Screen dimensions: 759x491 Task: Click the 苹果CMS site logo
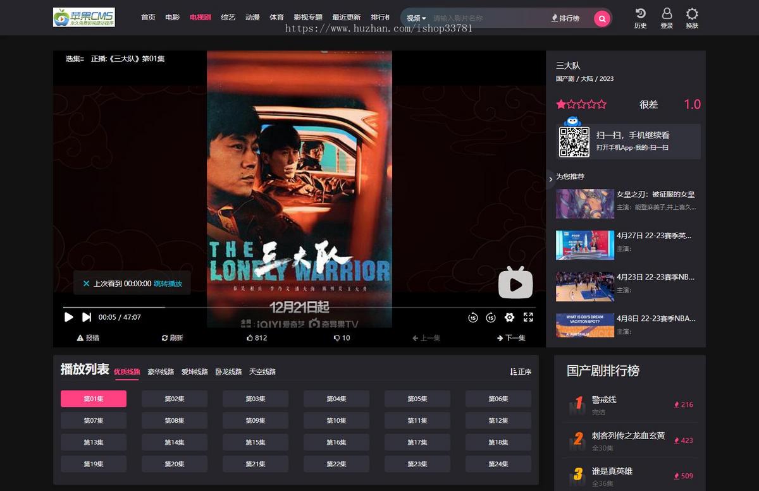coord(84,17)
